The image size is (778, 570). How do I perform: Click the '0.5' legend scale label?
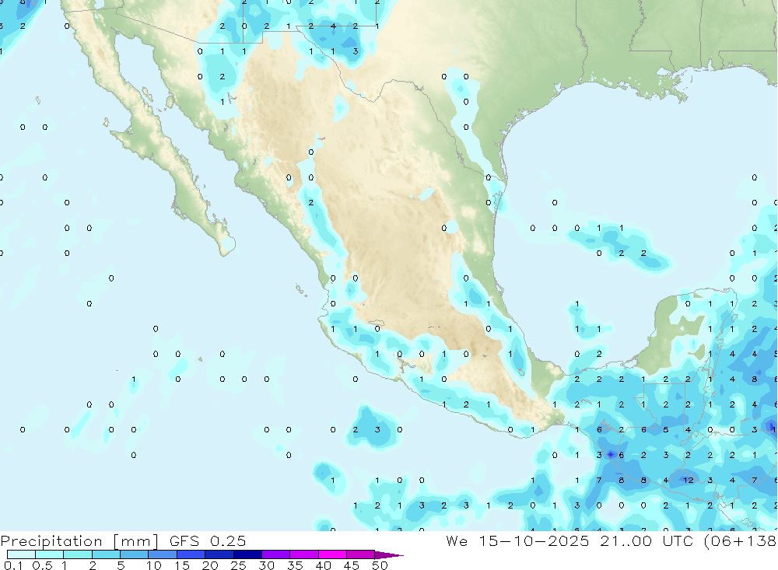coord(42,565)
